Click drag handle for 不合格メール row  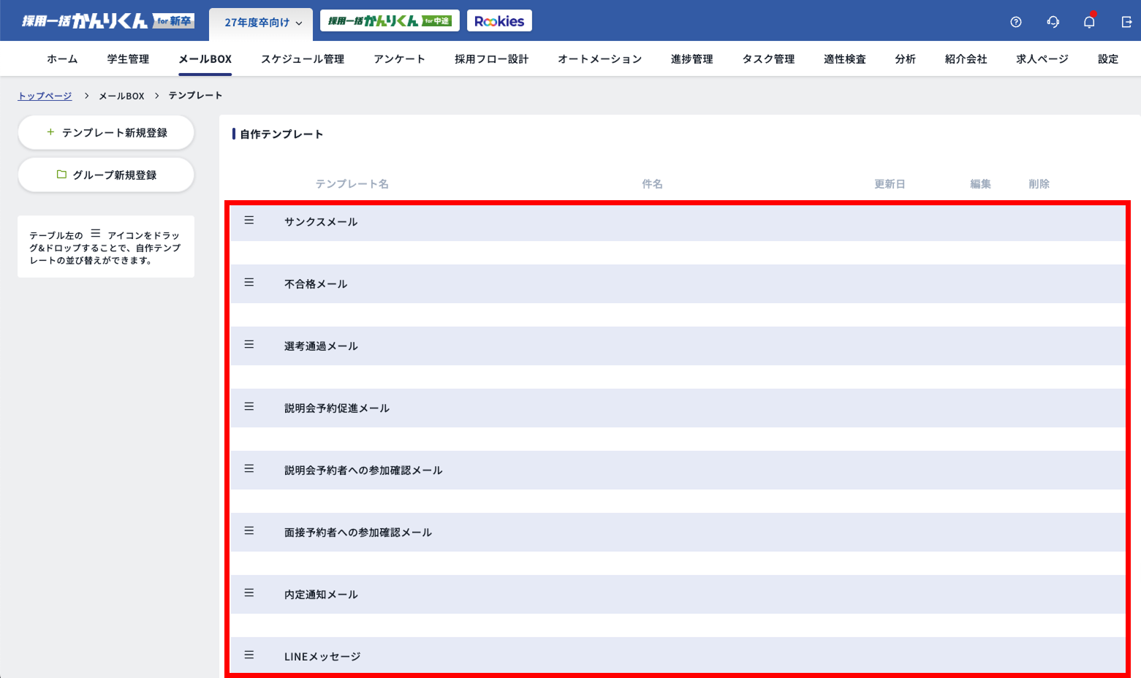(249, 283)
